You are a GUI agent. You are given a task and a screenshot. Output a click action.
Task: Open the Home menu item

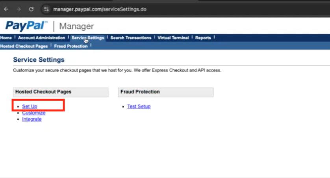pyautogui.click(x=6, y=38)
